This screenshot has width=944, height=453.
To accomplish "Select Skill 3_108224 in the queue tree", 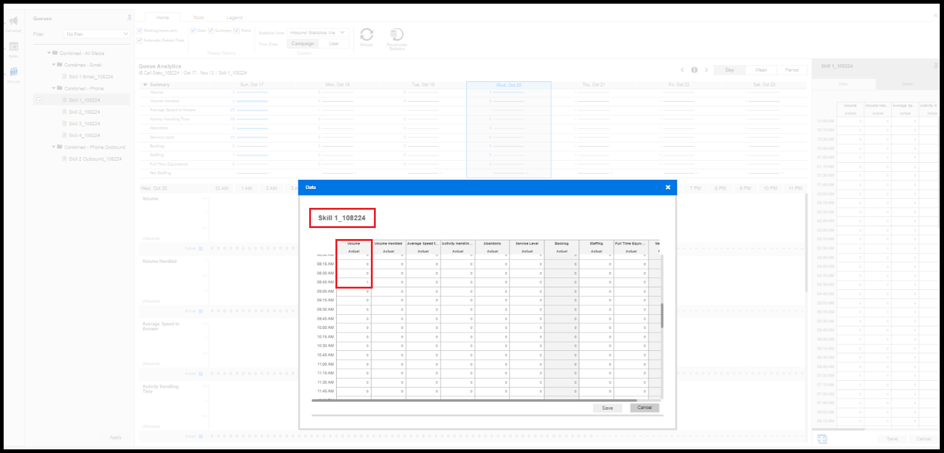I will (84, 123).
